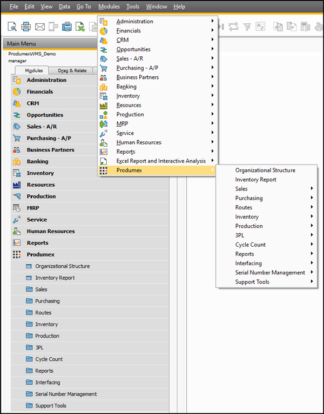The image size is (324, 414).
Task: Select Financials icon in Main Menu panel
Action: tap(17, 92)
